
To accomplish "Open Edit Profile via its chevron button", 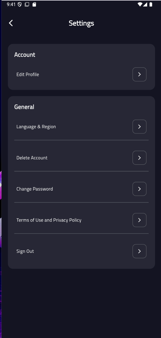I will pyautogui.click(x=139, y=74).
